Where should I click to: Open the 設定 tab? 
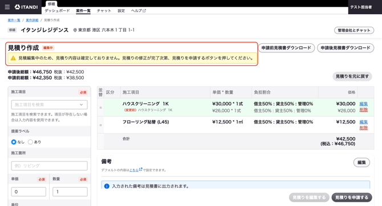click(x=121, y=11)
